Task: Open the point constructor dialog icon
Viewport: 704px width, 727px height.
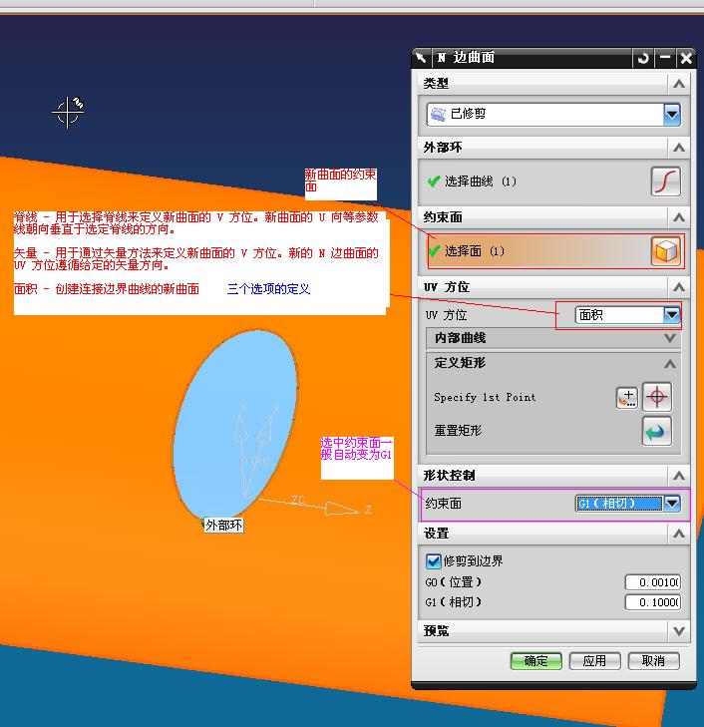Action: point(627,397)
